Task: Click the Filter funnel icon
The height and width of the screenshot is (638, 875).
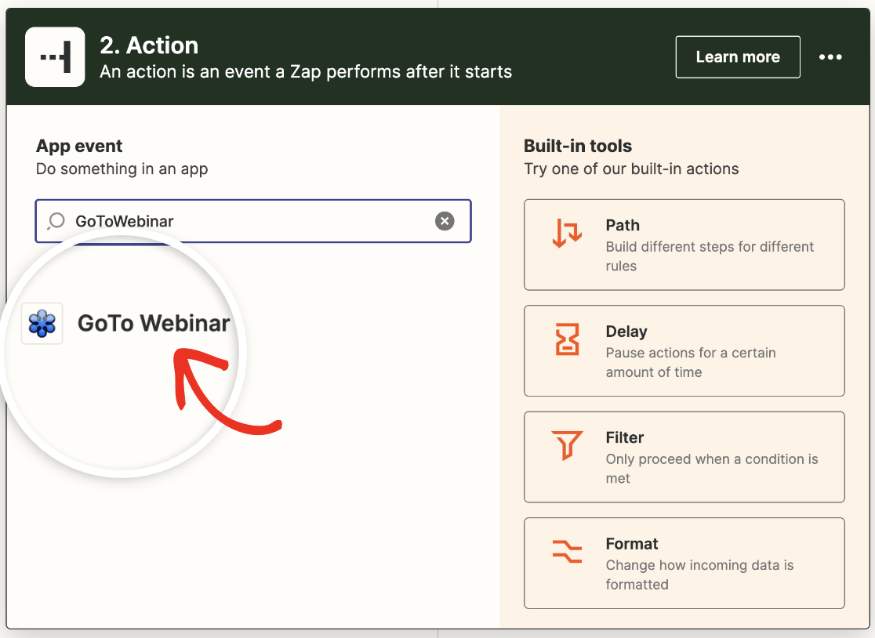Action: [567, 445]
